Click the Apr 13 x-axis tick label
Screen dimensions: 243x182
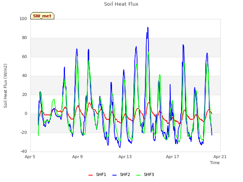(x=125, y=157)
